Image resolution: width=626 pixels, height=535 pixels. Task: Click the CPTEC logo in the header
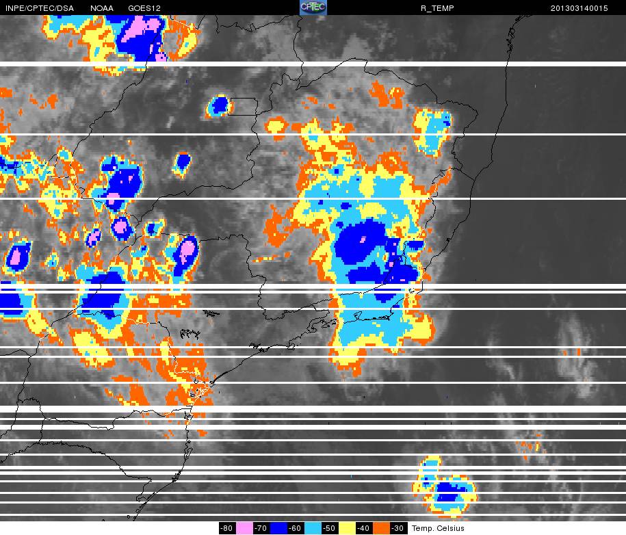(x=313, y=8)
